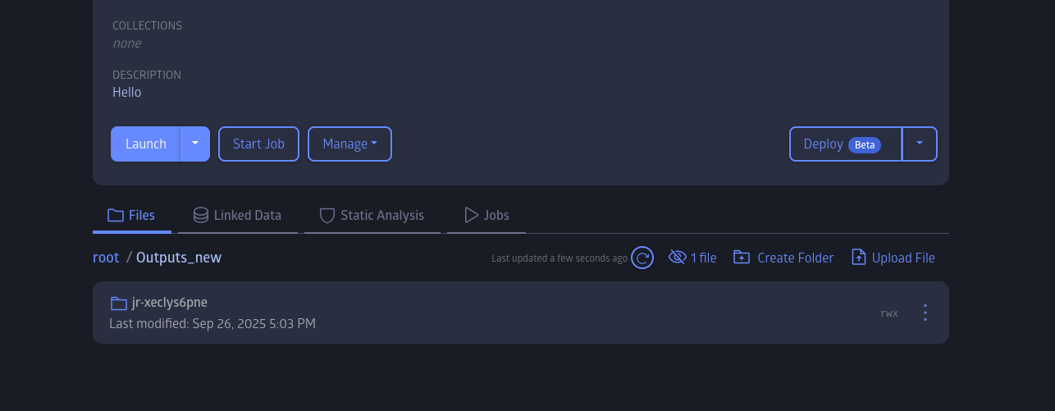Open the jr-xeclys6pne folder
1055x411 pixels.
[170, 303]
